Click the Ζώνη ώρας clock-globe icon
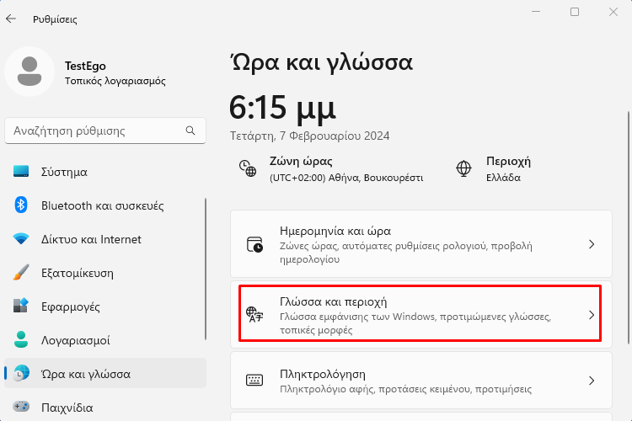The width and height of the screenshot is (632, 421). [x=248, y=168]
